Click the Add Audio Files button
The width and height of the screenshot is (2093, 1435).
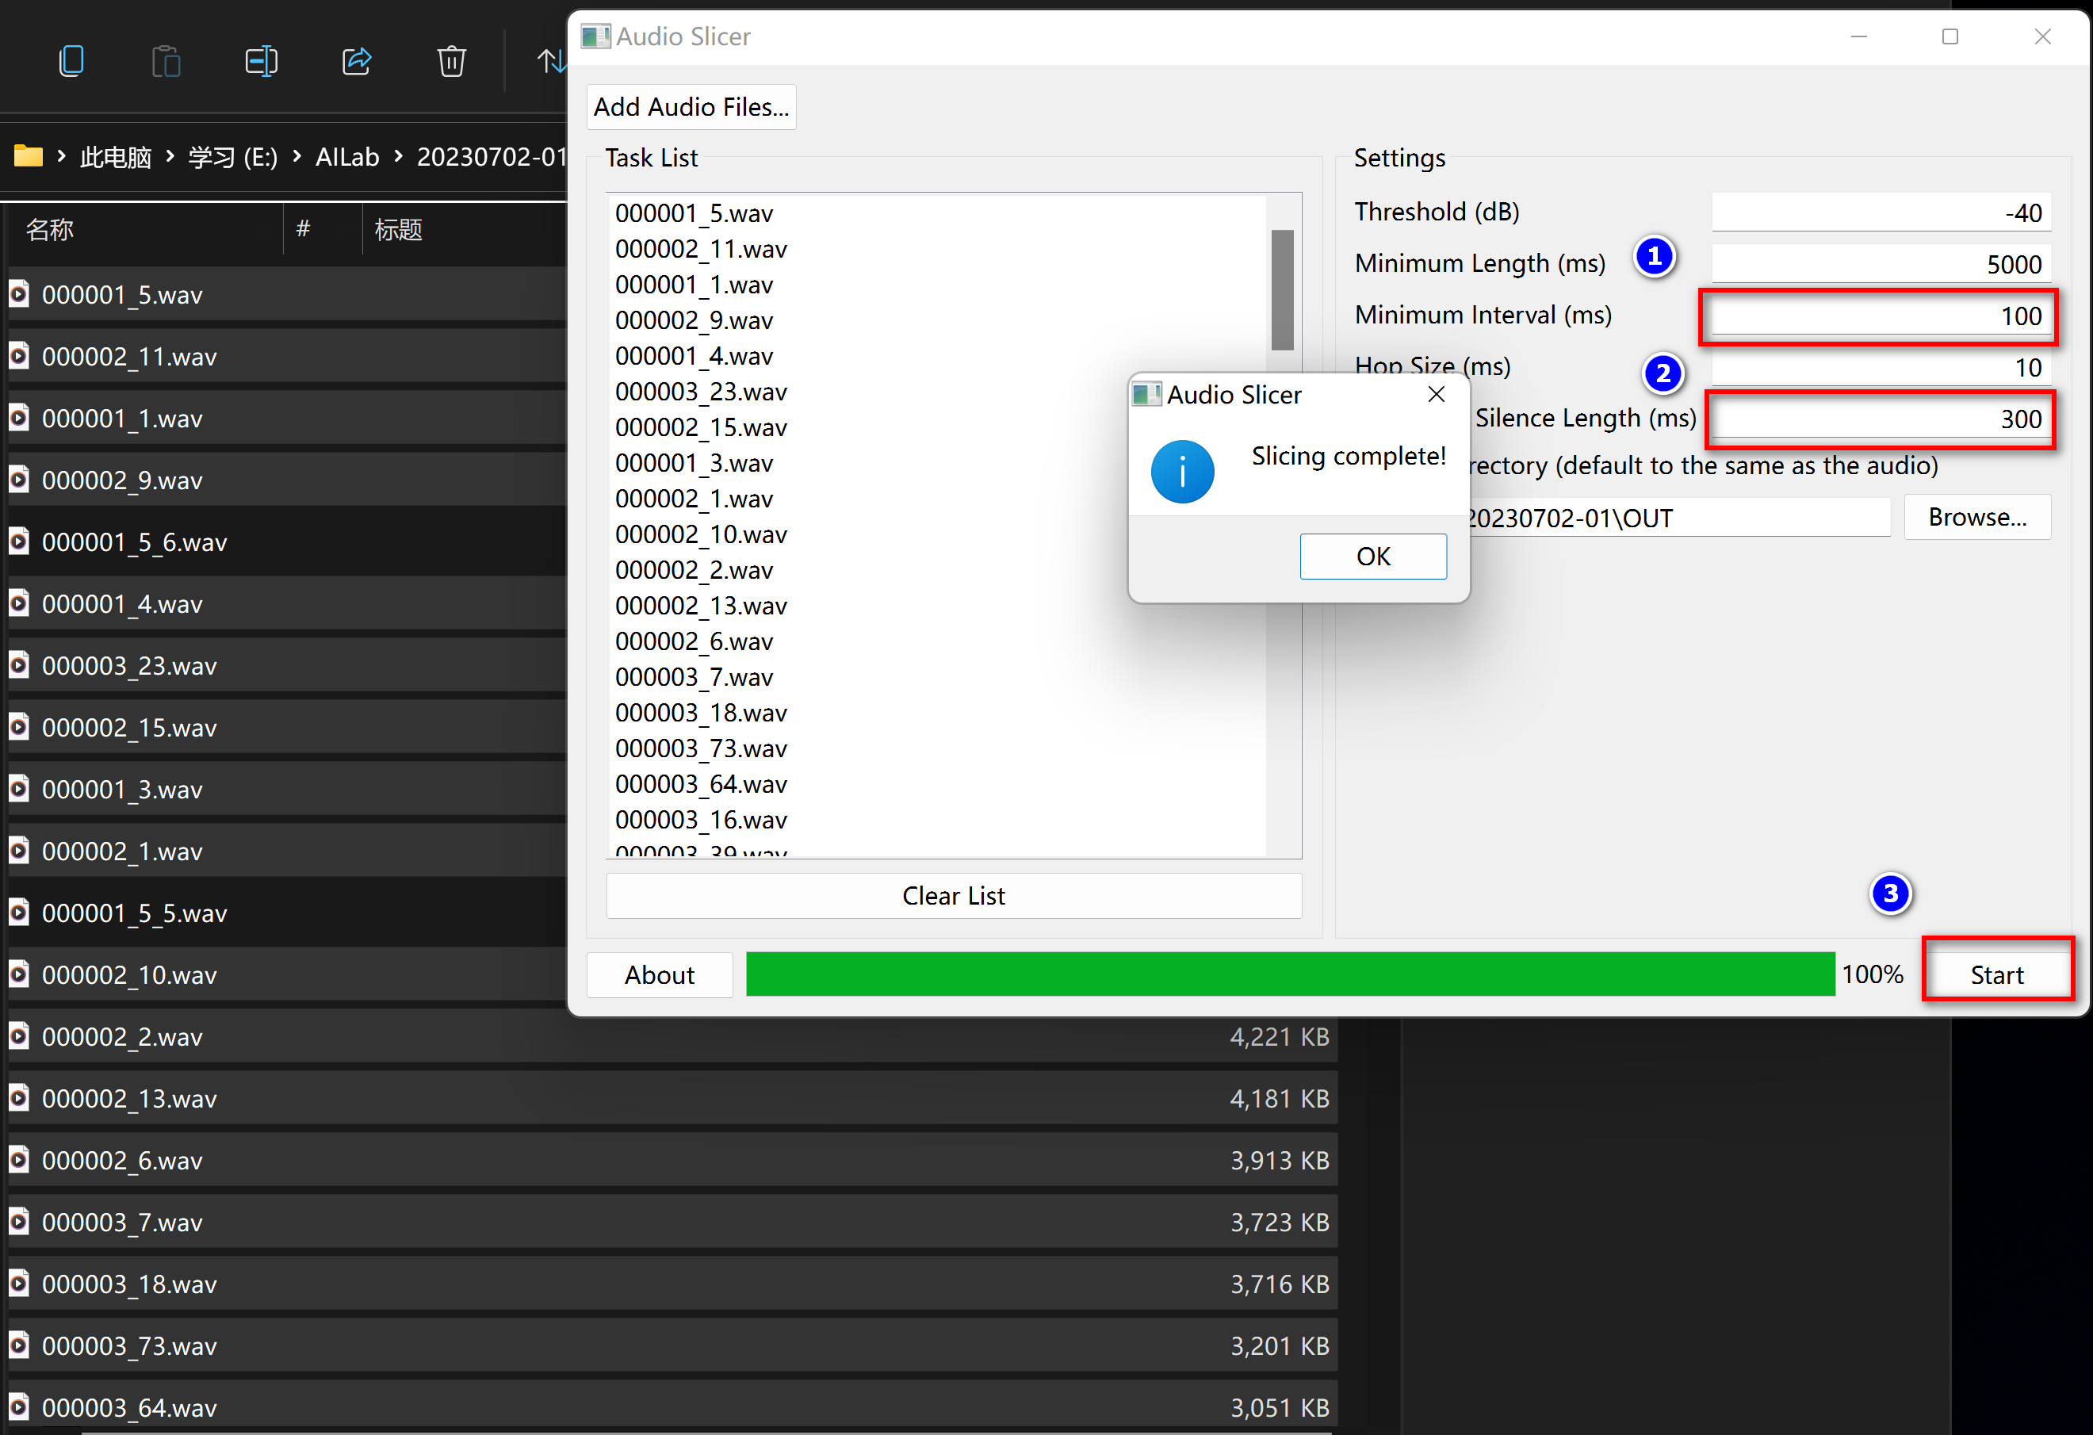pyautogui.click(x=691, y=107)
